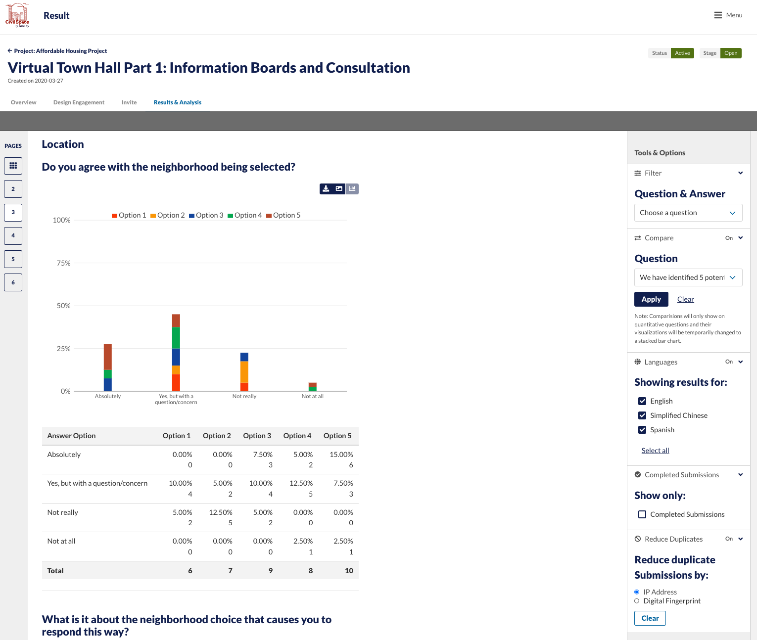Click the Clear button under Reduce Duplicates
757x640 pixels.
[x=650, y=618]
